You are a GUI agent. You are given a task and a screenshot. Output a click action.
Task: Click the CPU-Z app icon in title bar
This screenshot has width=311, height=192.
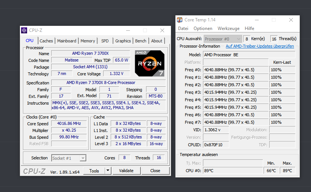[24, 30]
